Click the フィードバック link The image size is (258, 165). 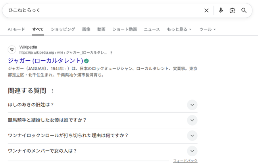pyautogui.click(x=185, y=161)
